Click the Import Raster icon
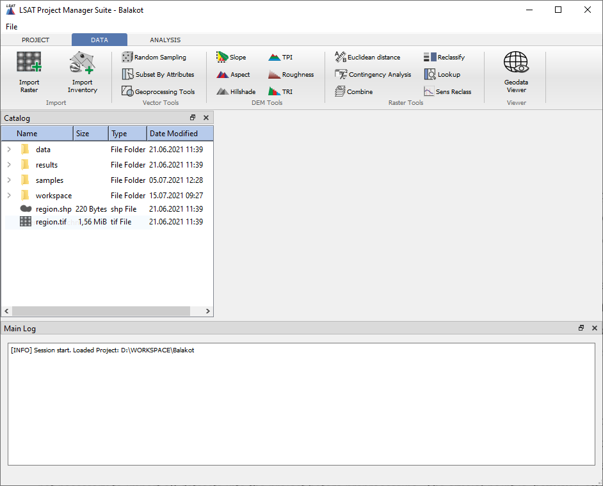This screenshot has width=603, height=486. coord(29,64)
